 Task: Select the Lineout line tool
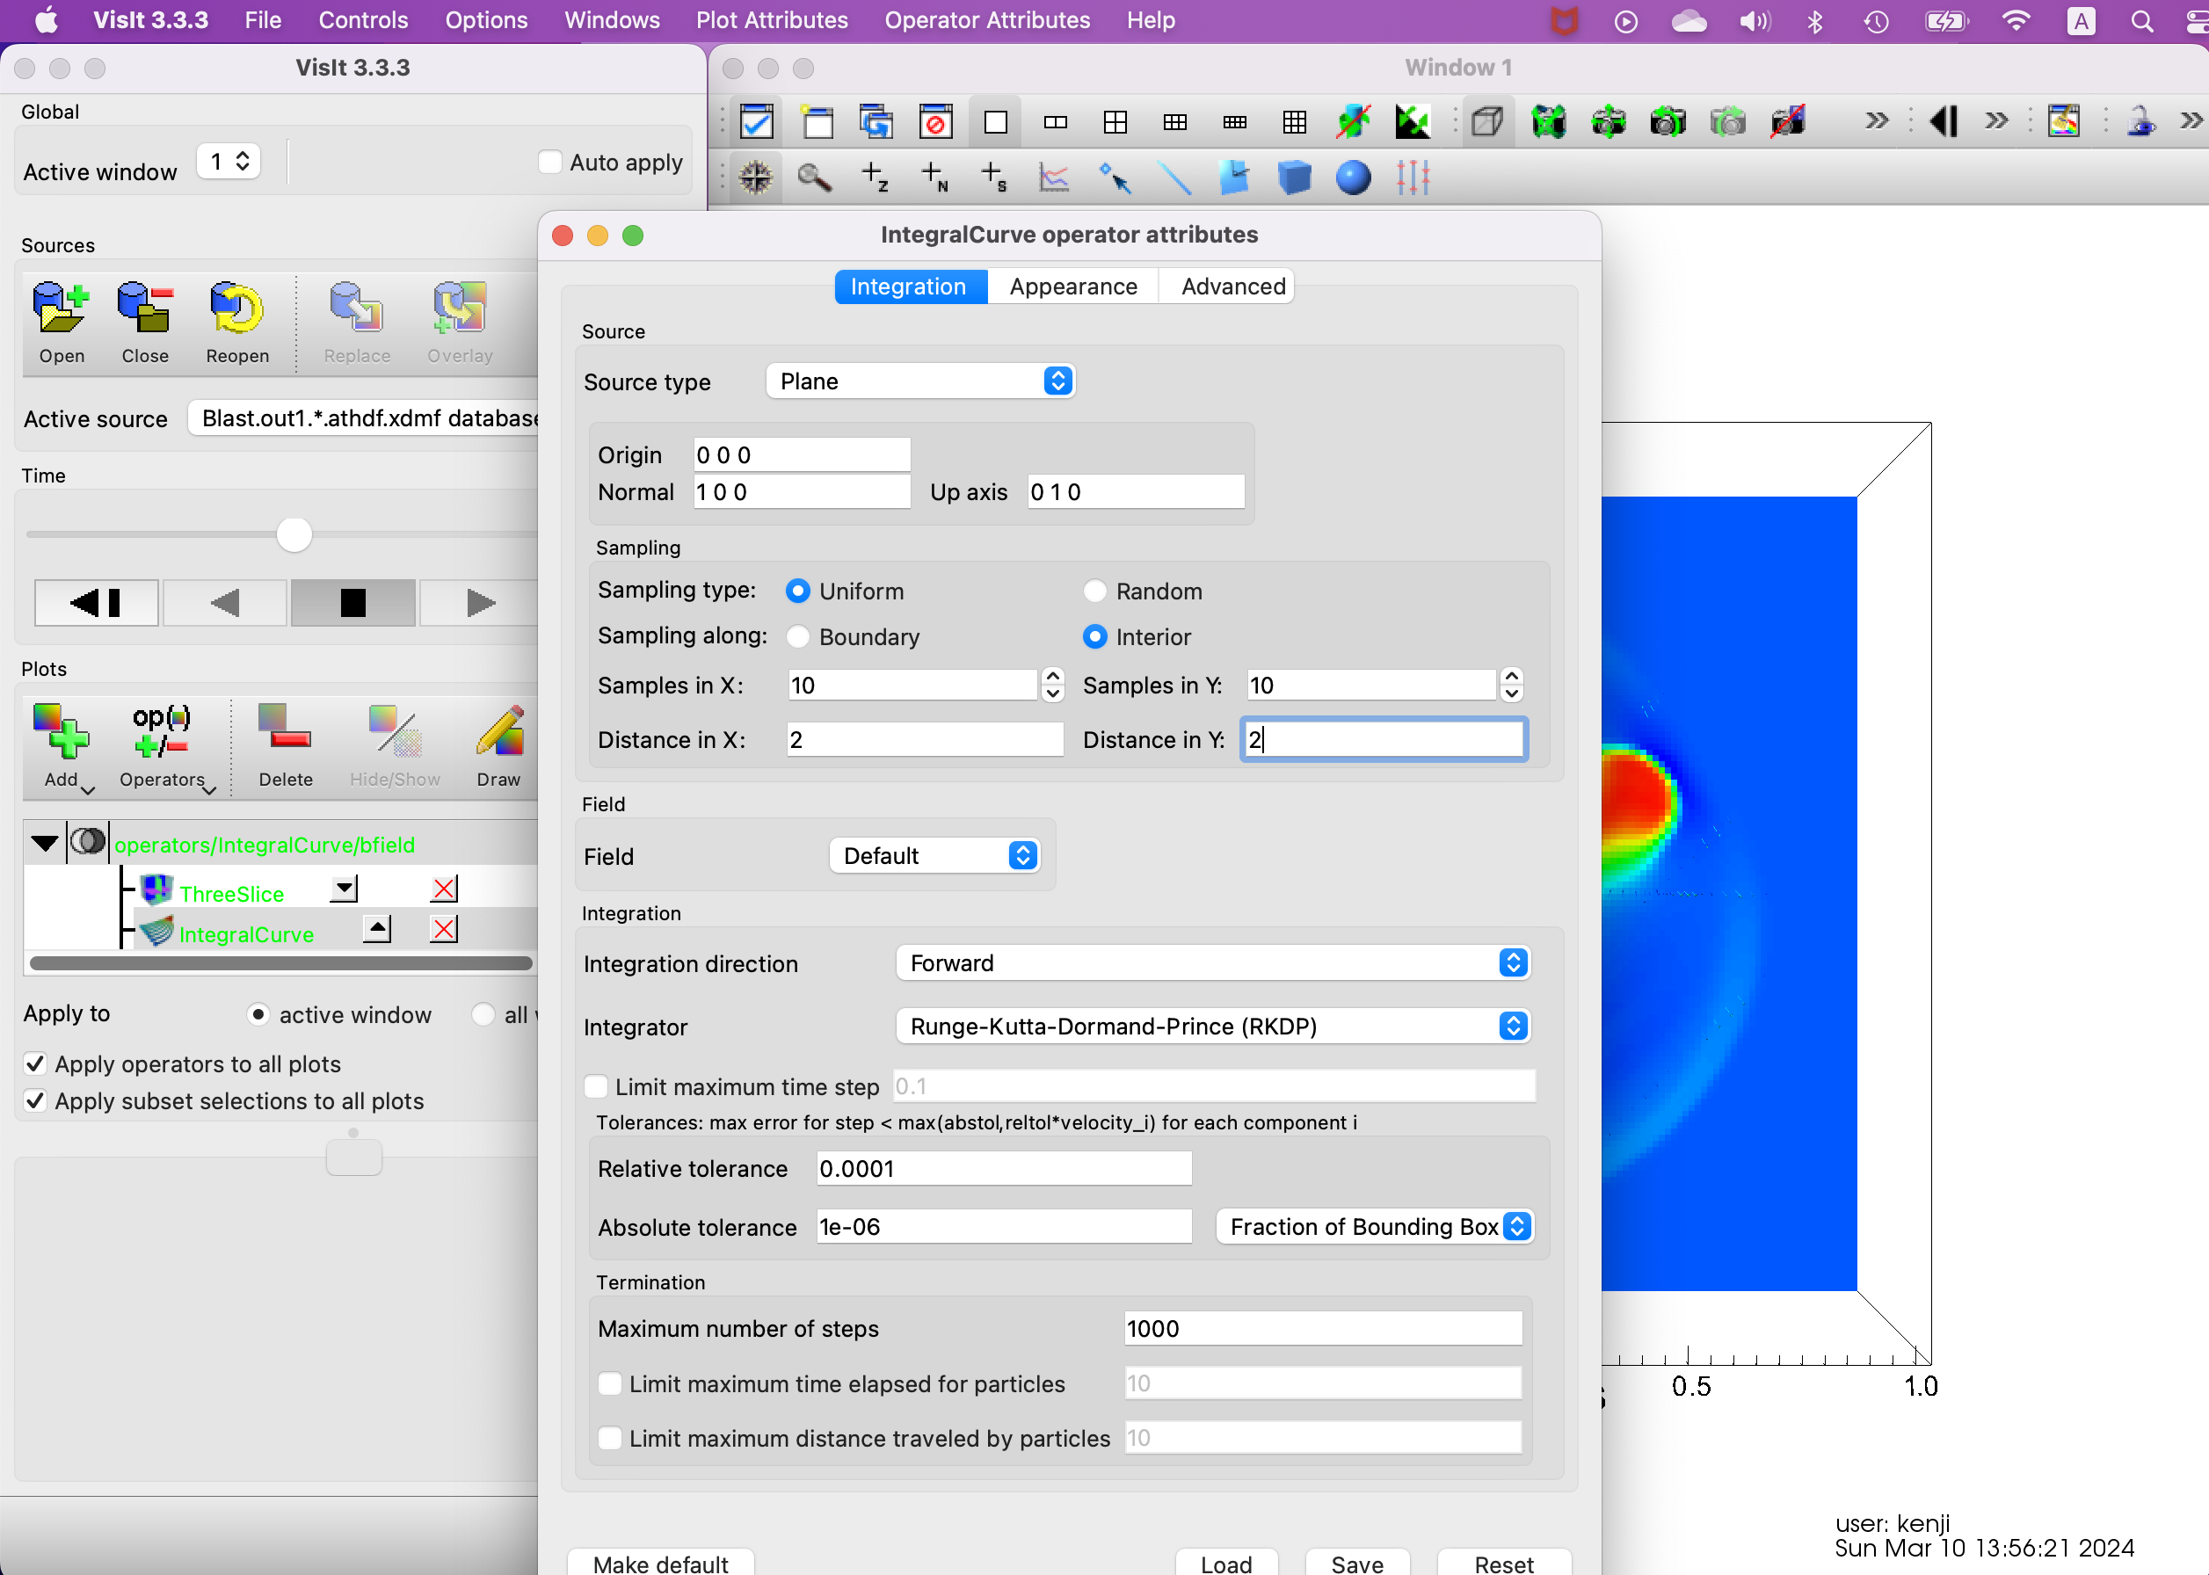tap(1174, 178)
